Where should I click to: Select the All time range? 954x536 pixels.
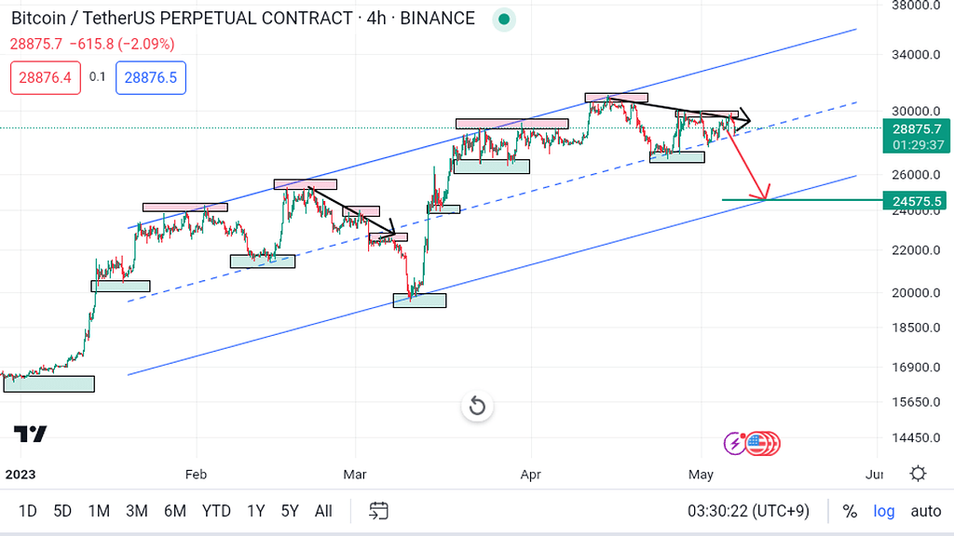pos(323,511)
